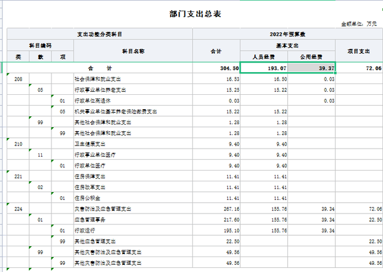Screen dimensions: 383x272
Task: Click the 人员经费 header cell
Action: (x=264, y=57)
